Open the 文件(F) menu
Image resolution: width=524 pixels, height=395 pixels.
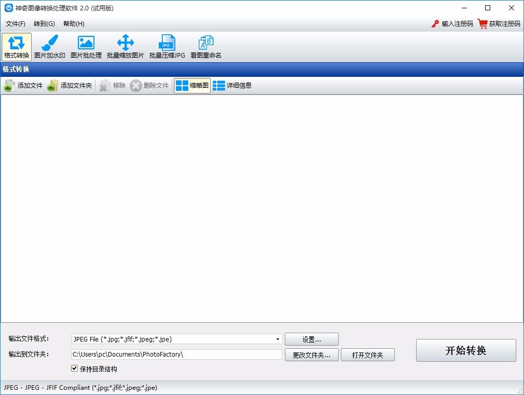(16, 24)
